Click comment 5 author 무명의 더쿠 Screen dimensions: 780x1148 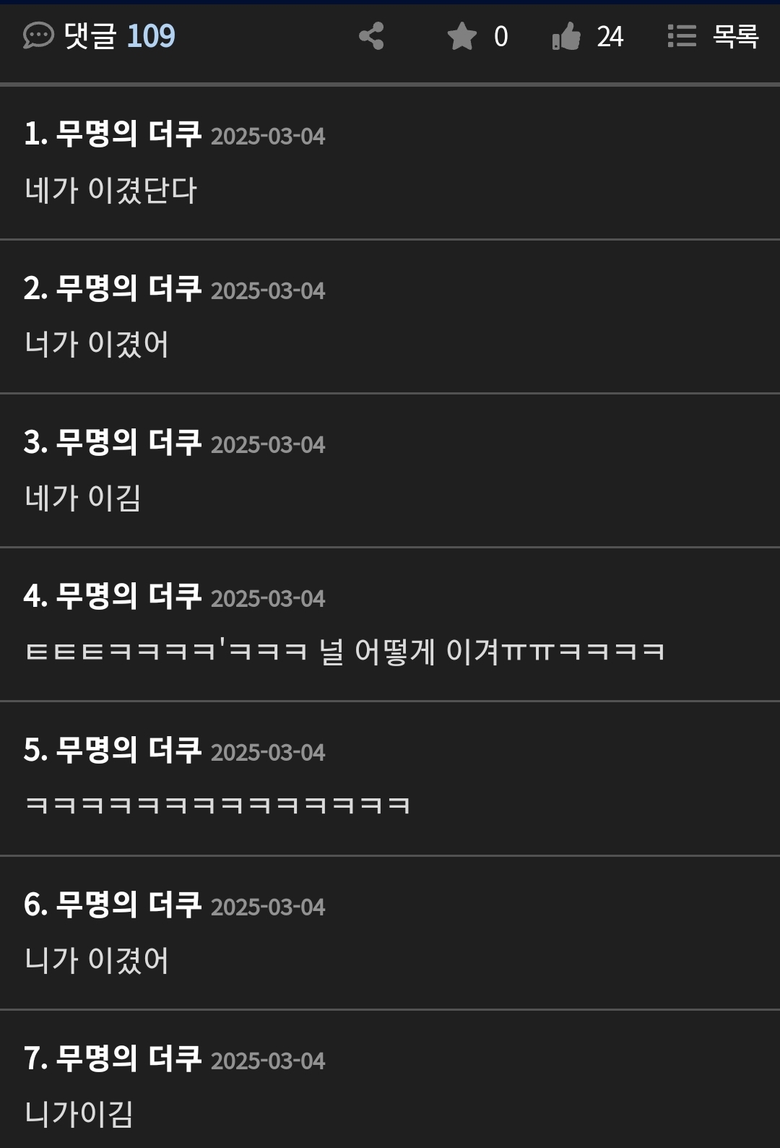click(129, 751)
